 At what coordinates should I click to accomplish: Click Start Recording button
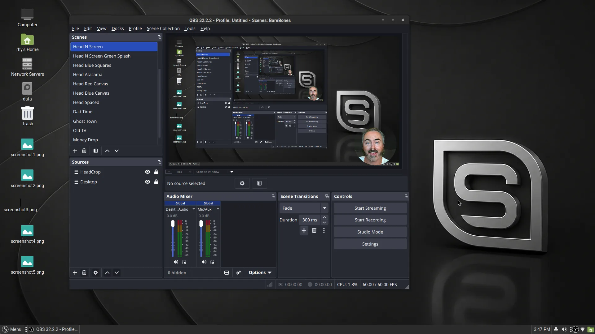370,220
